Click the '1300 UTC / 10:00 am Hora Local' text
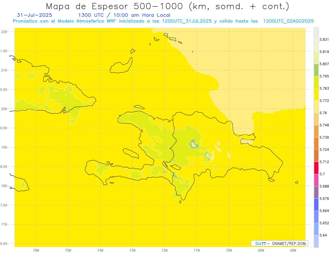The height and width of the screenshot is (254, 329). [124, 15]
